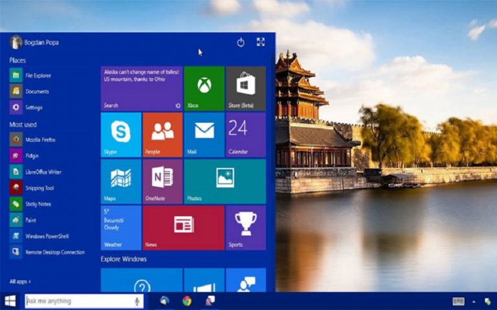Open the News tile
Screen dimensions: 497x310
coord(184,228)
